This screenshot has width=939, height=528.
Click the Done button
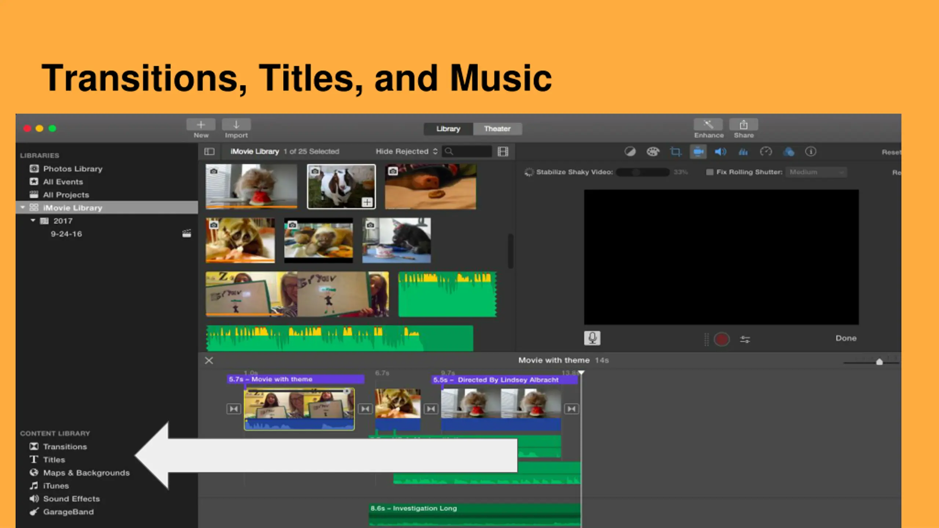(x=846, y=338)
